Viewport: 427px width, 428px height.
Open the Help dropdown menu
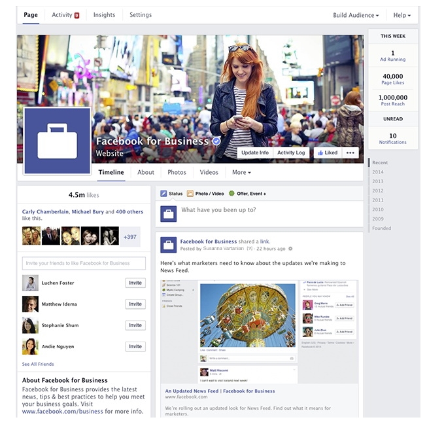pos(401,15)
